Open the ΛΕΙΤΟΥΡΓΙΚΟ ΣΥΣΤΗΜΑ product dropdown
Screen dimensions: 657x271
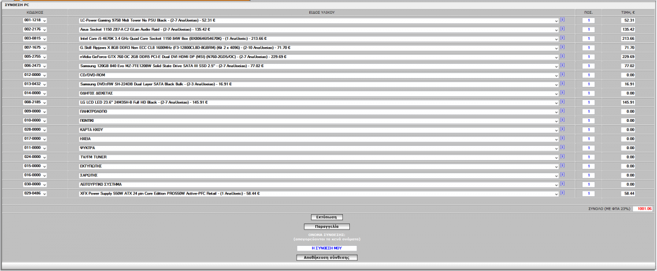point(318,184)
